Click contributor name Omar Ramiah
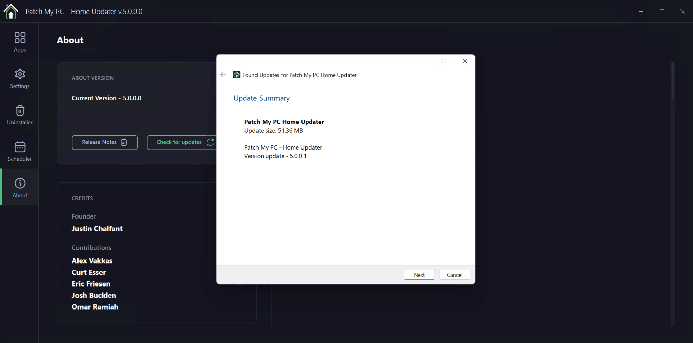This screenshot has height=343, width=693. [x=95, y=307]
